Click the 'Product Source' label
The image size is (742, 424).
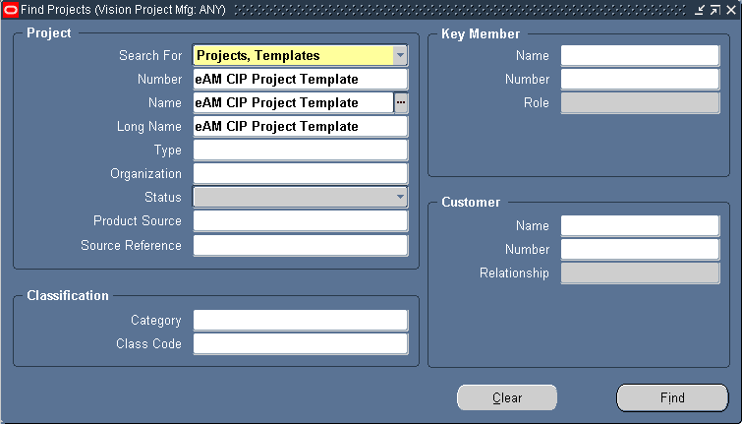(138, 220)
